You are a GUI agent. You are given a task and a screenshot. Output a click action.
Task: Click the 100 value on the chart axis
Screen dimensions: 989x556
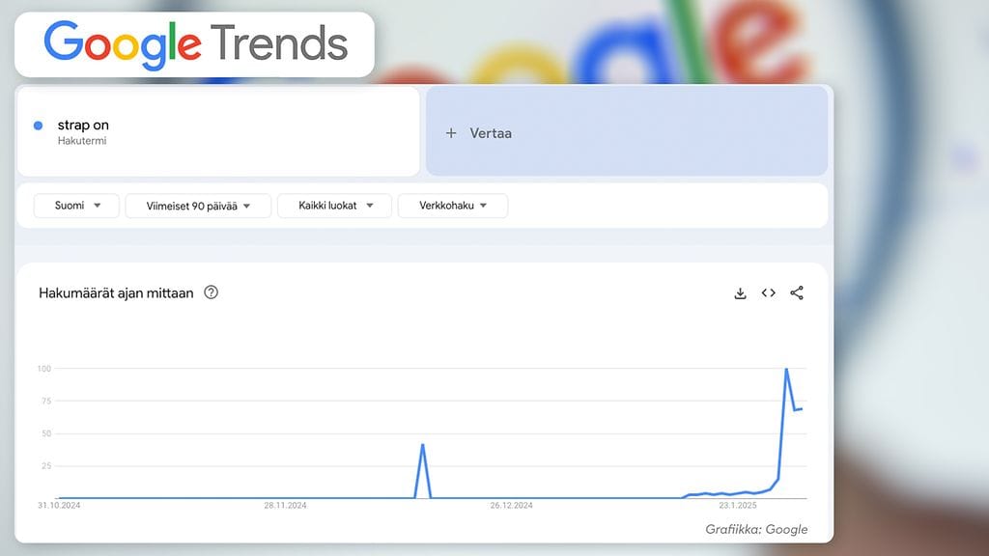[46, 368]
